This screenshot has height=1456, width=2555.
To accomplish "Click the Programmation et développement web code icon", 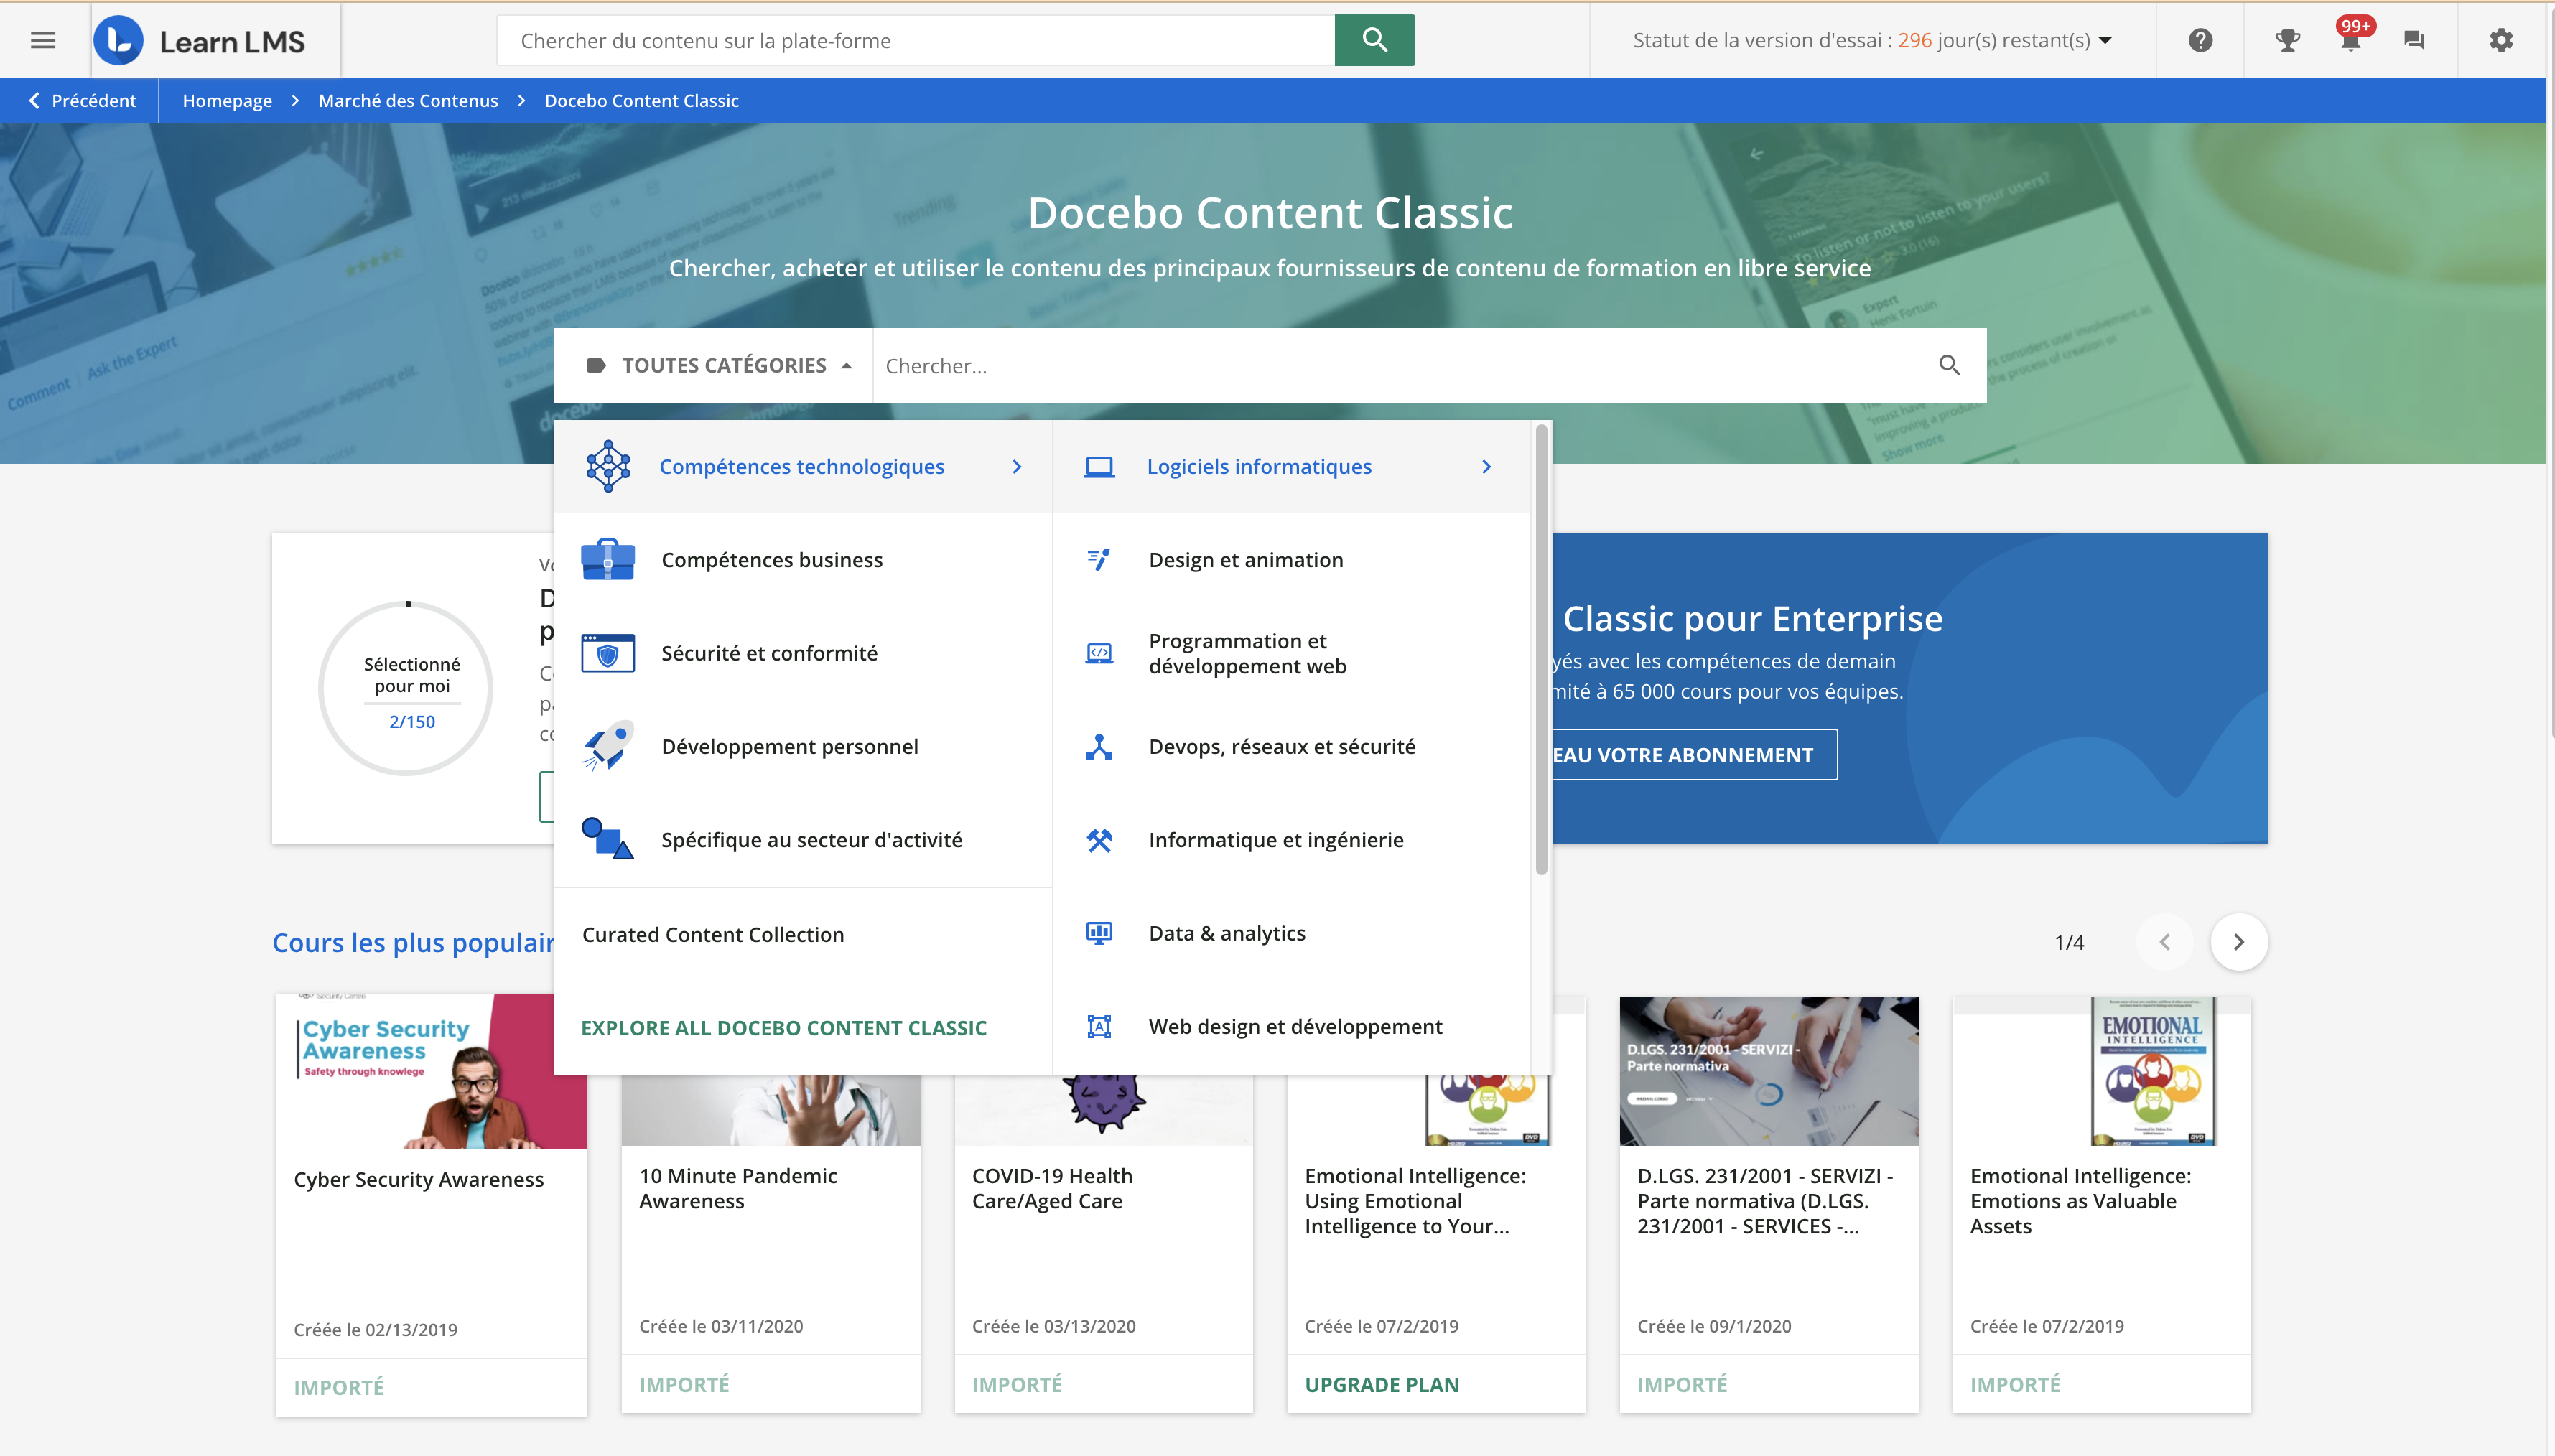I will tap(1099, 653).
